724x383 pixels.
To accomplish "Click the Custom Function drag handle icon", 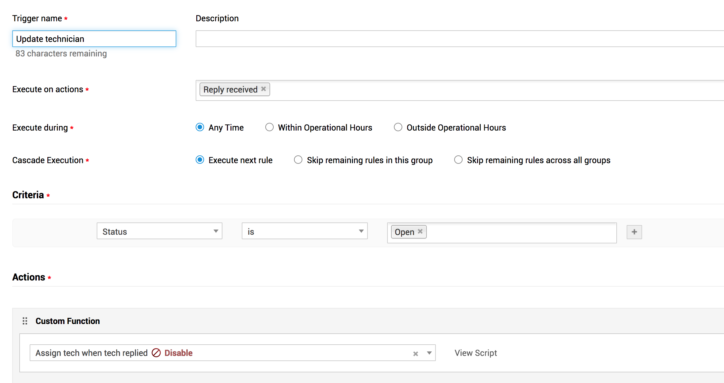I will pos(25,321).
